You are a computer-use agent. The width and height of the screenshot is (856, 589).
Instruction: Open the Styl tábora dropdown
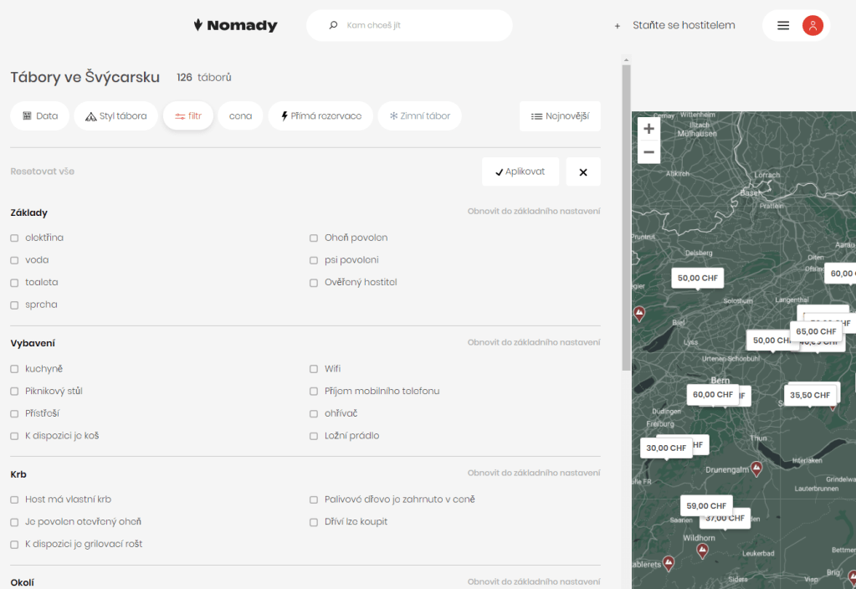click(x=115, y=116)
